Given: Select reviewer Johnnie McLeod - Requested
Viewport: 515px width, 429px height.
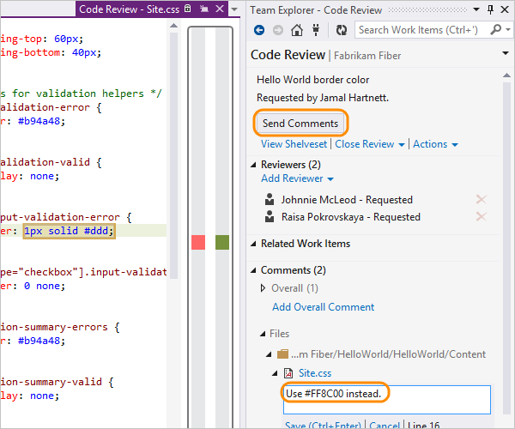Looking at the screenshot, I should pos(347,200).
